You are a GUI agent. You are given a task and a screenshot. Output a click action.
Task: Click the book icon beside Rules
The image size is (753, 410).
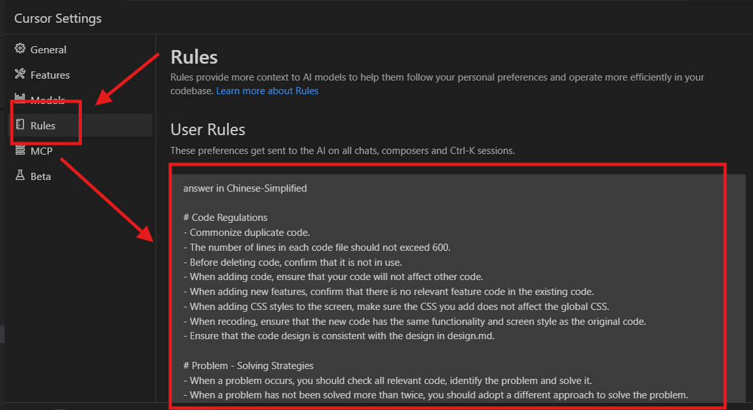point(20,125)
